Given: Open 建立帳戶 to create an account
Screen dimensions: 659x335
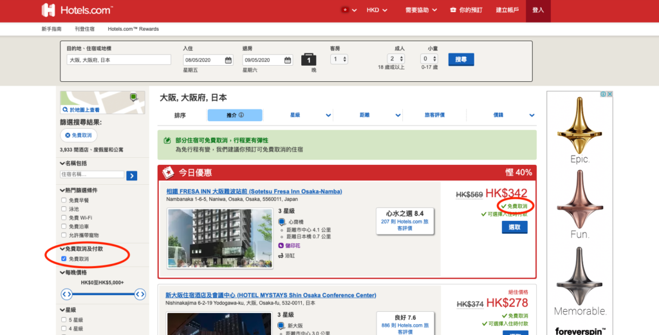Looking at the screenshot, I should coord(507,10).
